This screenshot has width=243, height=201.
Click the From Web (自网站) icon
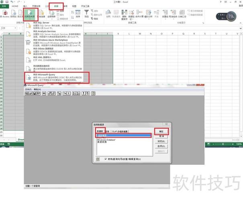14,14
